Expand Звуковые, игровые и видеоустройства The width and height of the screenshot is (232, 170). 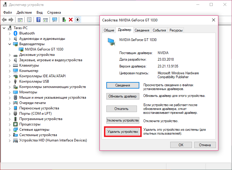(x=10, y=60)
